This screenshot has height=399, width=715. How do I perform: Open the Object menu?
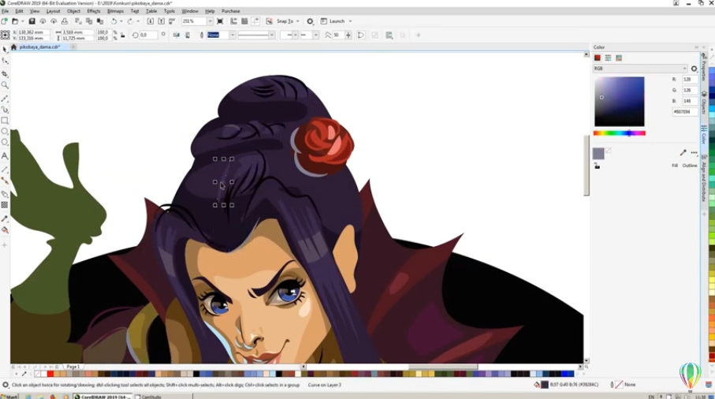tap(73, 11)
